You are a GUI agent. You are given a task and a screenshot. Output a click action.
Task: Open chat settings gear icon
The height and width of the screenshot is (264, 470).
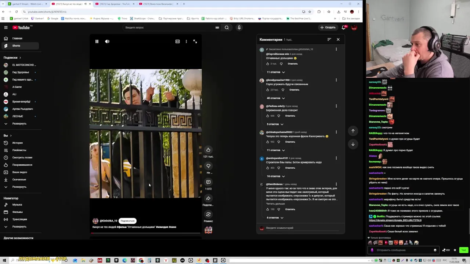coord(455,250)
